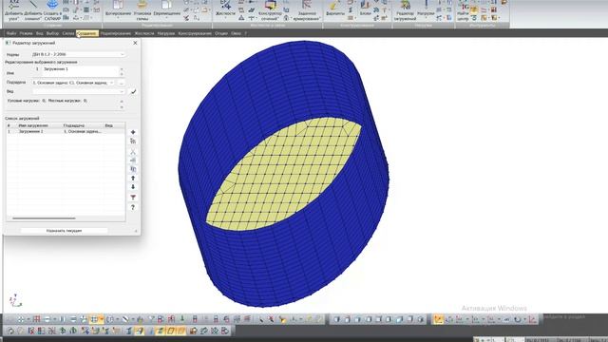Open the Схема menu

(x=68, y=33)
